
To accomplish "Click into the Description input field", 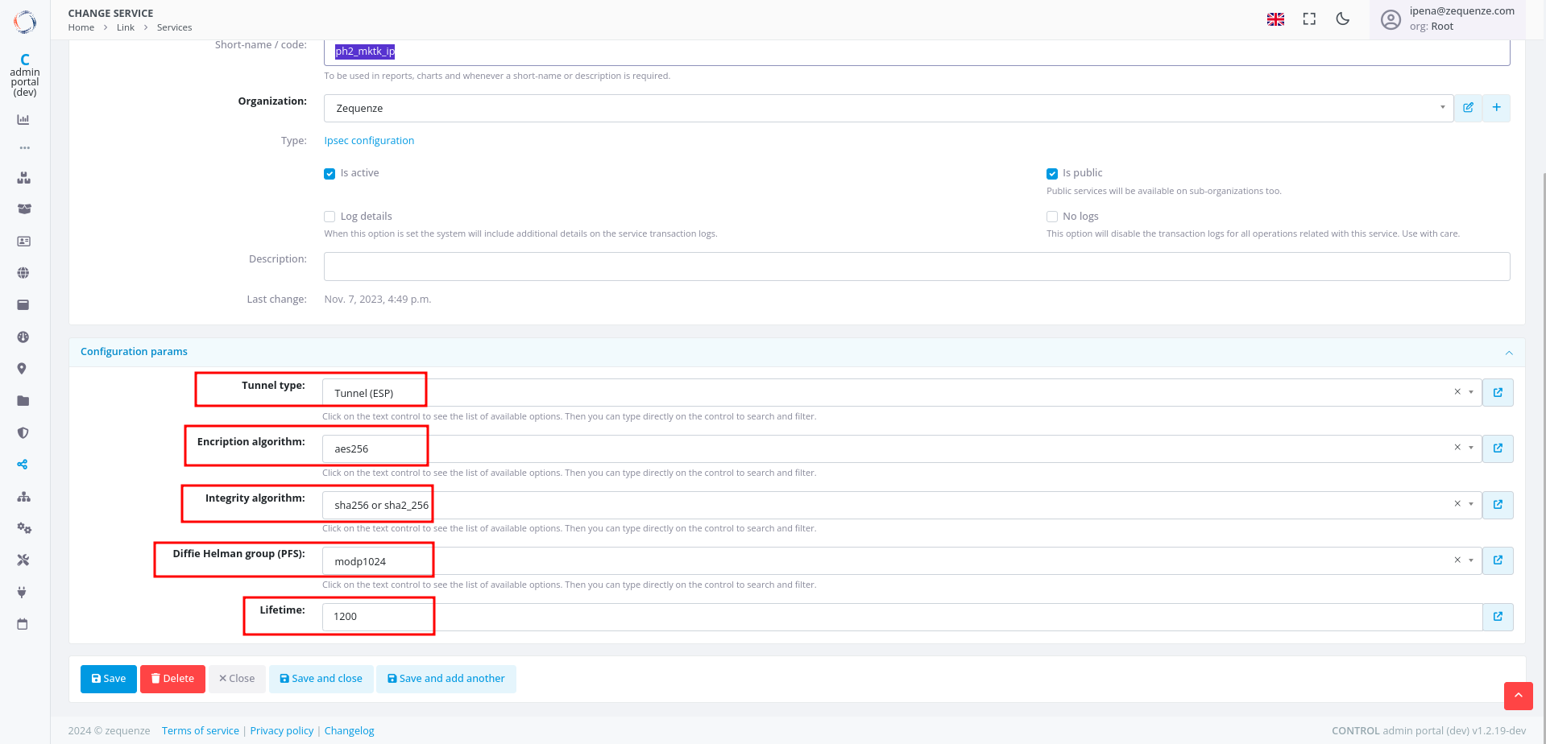I will (x=916, y=267).
